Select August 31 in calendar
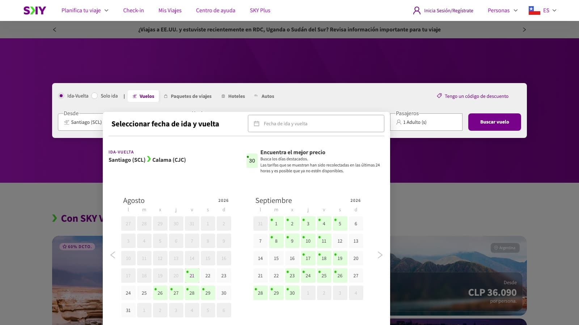Viewport: 579px width, 325px height. 128,310
